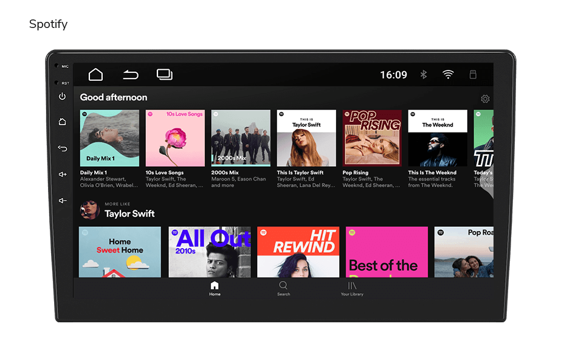Tap the Android home icon in top bar

(x=95, y=74)
